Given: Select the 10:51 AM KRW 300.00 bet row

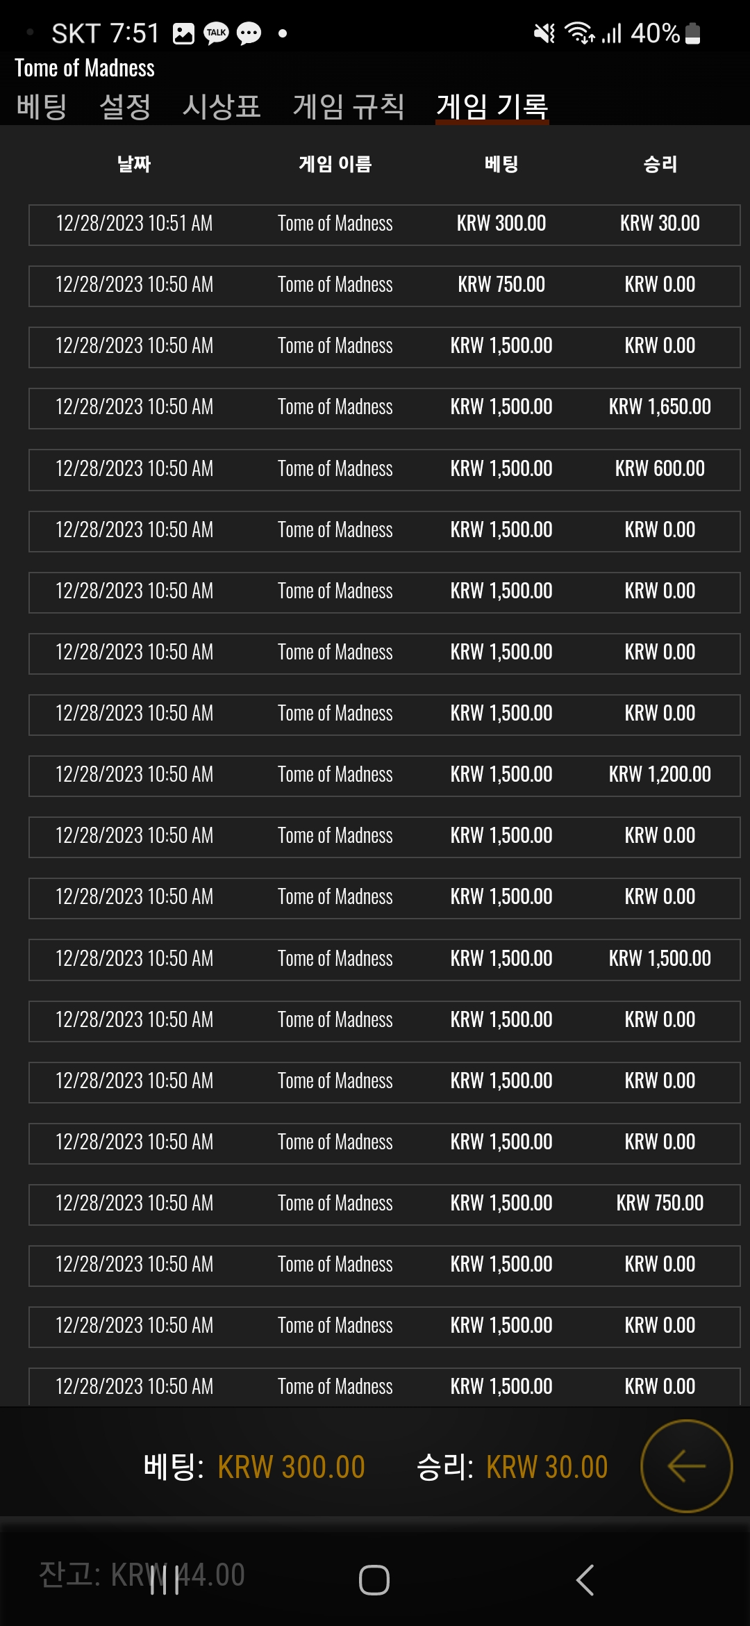Looking at the screenshot, I should (x=384, y=224).
